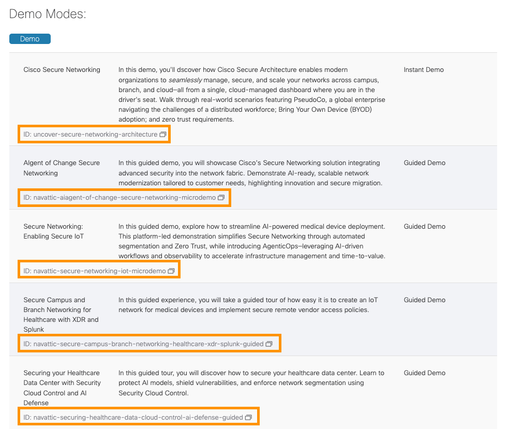
Task: Click Guided Demo label for Enabling Secure IoT
Action: pyautogui.click(x=425, y=227)
